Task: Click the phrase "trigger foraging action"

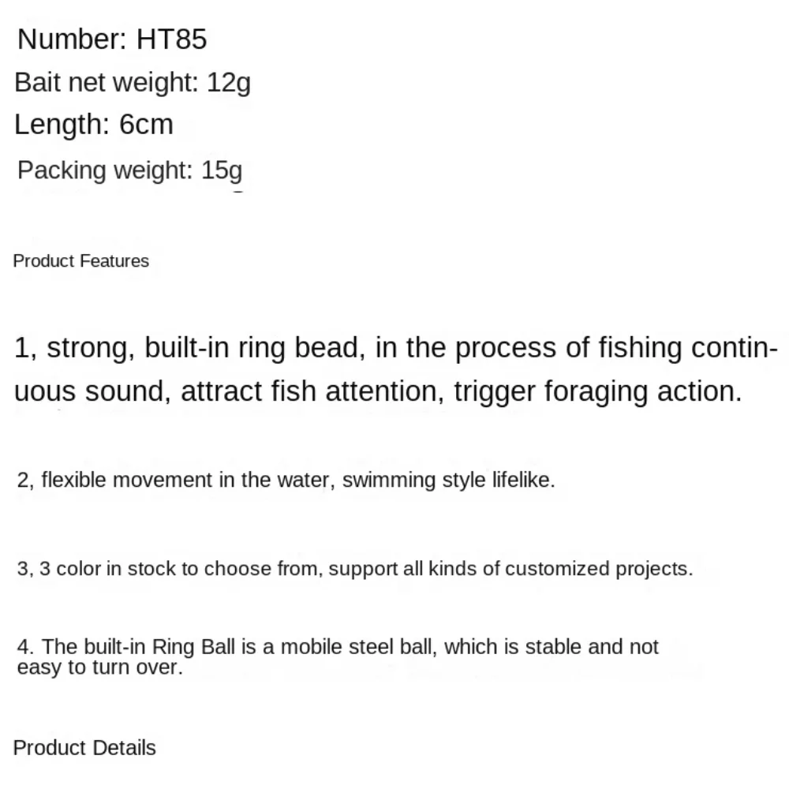Action: (596, 391)
